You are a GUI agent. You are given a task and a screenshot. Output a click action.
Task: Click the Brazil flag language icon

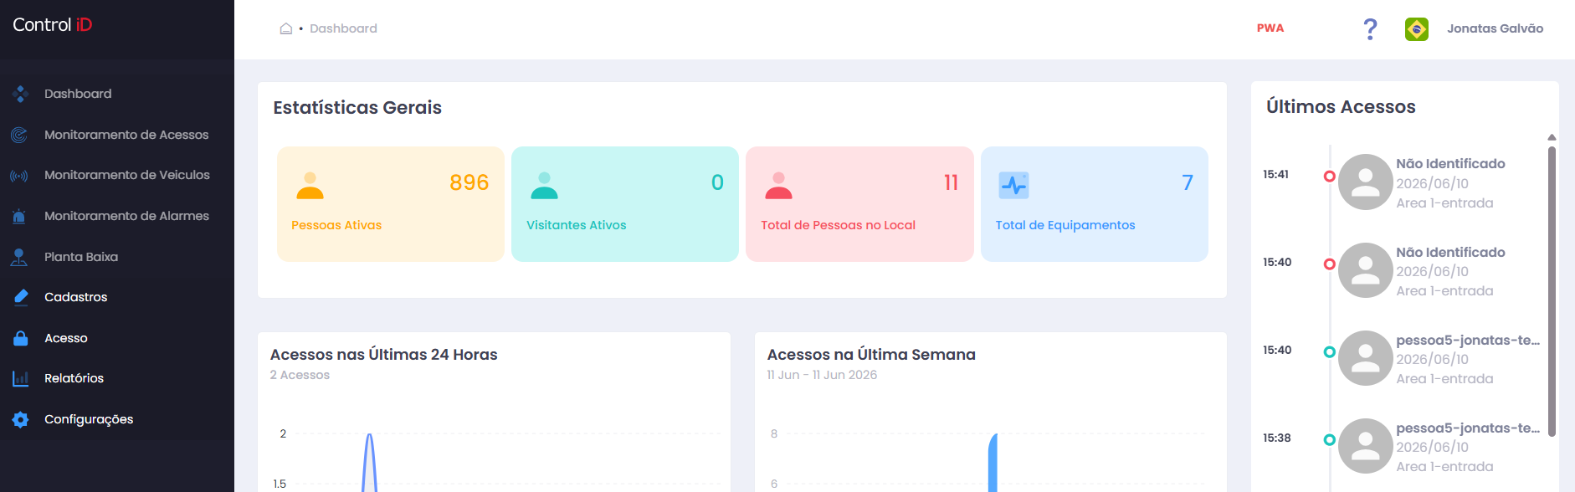pos(1417,29)
